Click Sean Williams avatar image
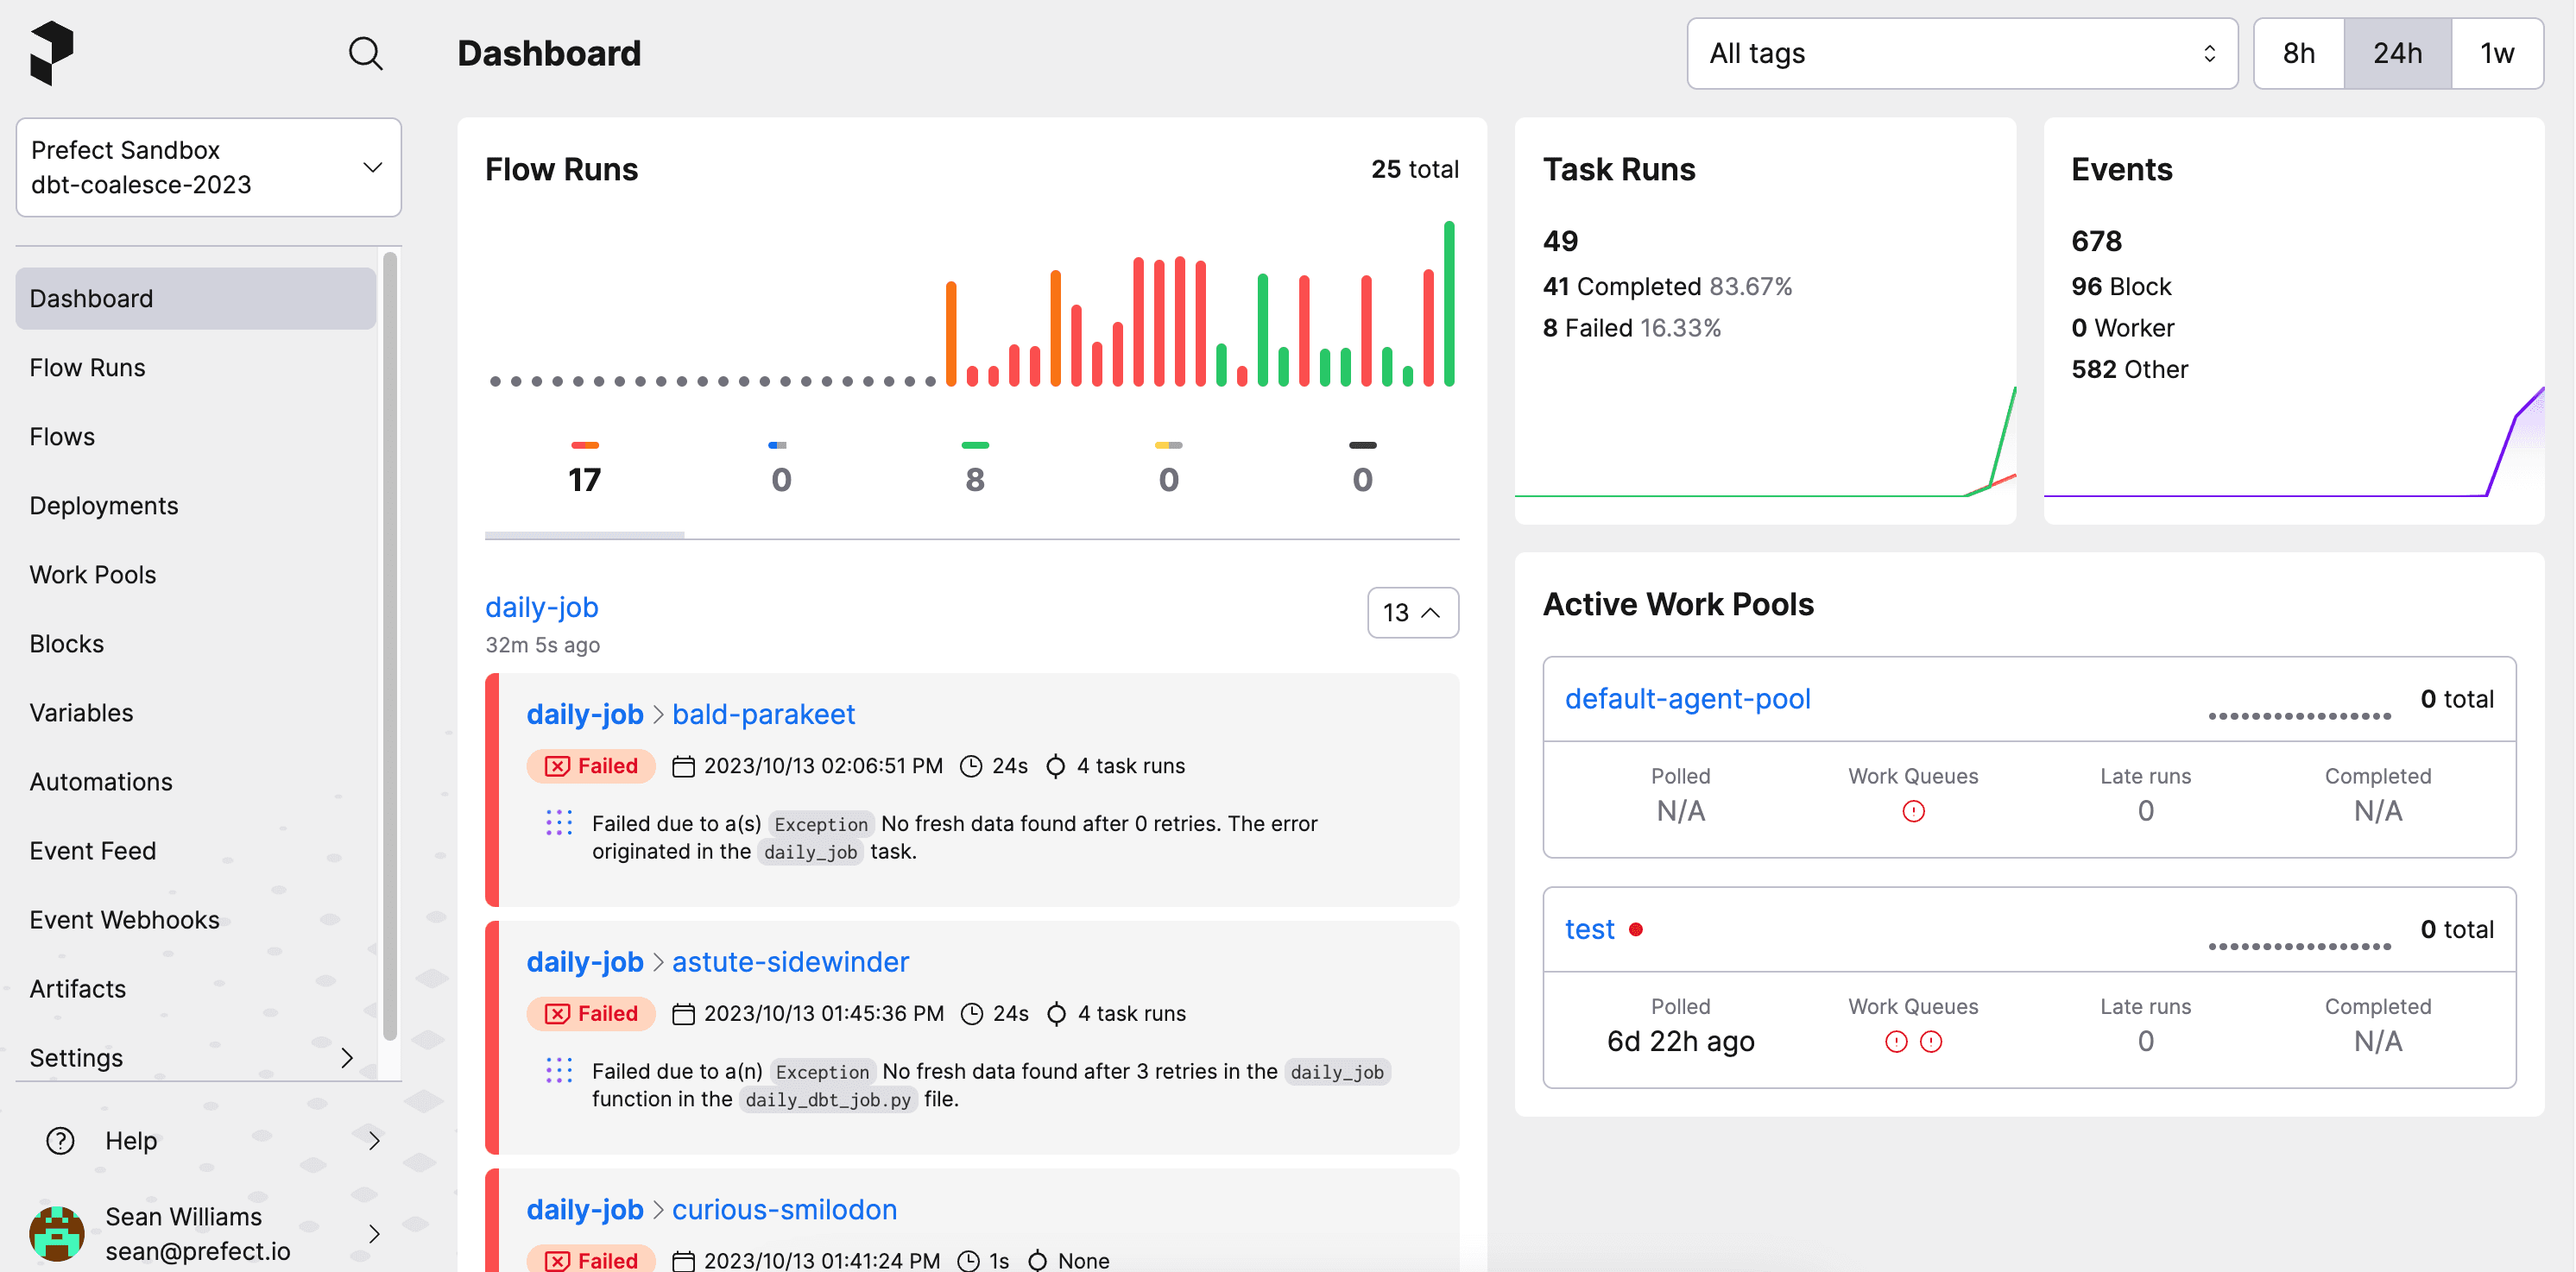The height and width of the screenshot is (1272, 2576). [x=57, y=1233]
